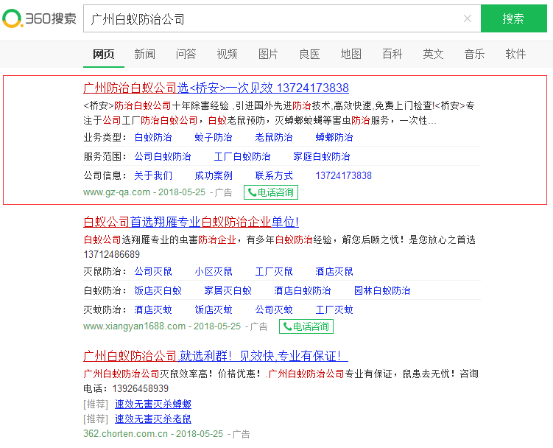Click 电话咨询 button under xiangyan1688.com result
This screenshot has width=553, height=448.
pyautogui.click(x=306, y=326)
